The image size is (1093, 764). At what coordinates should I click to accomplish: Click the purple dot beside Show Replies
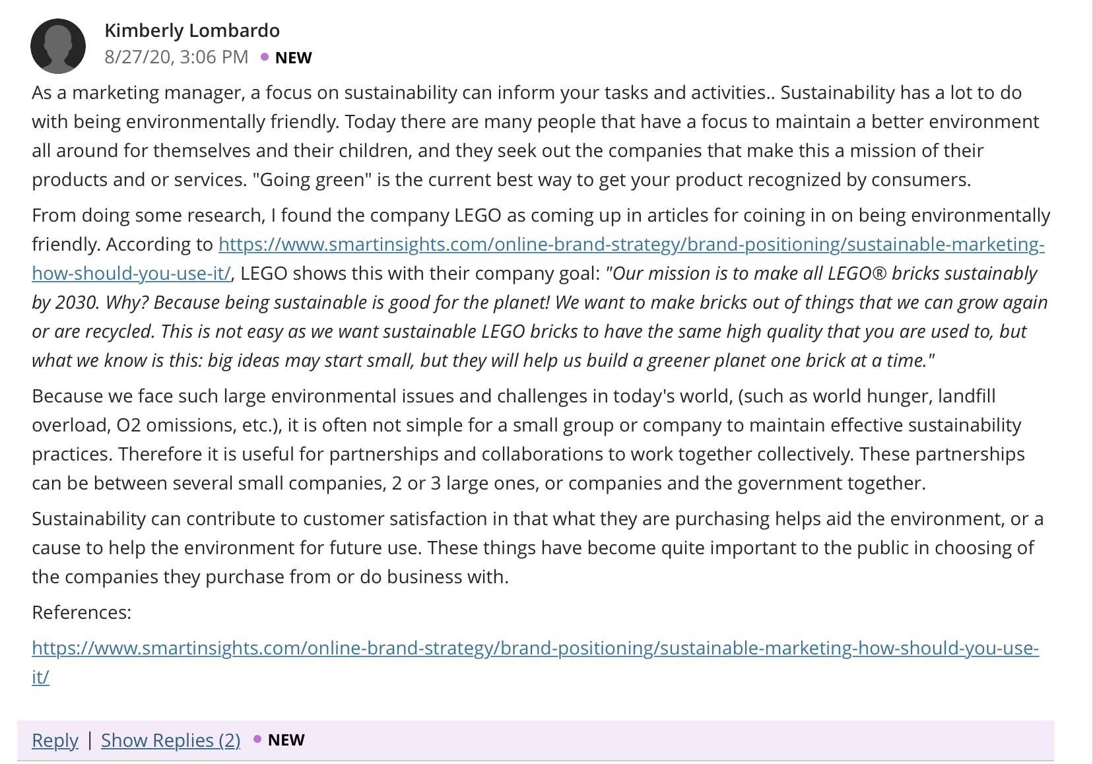click(x=257, y=739)
